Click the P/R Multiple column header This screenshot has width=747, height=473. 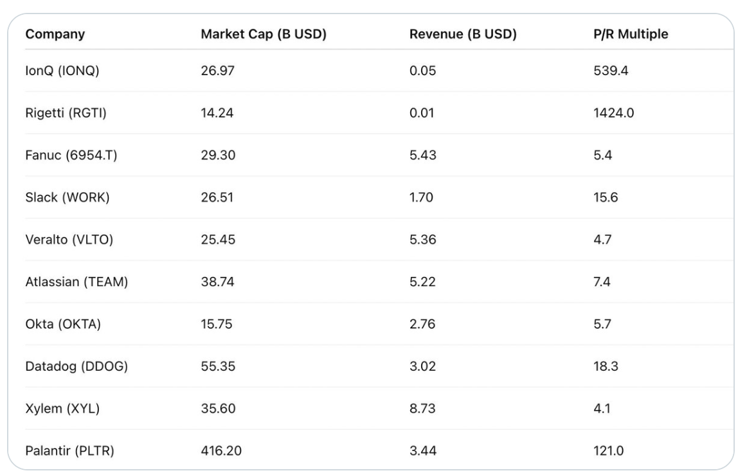pos(630,35)
